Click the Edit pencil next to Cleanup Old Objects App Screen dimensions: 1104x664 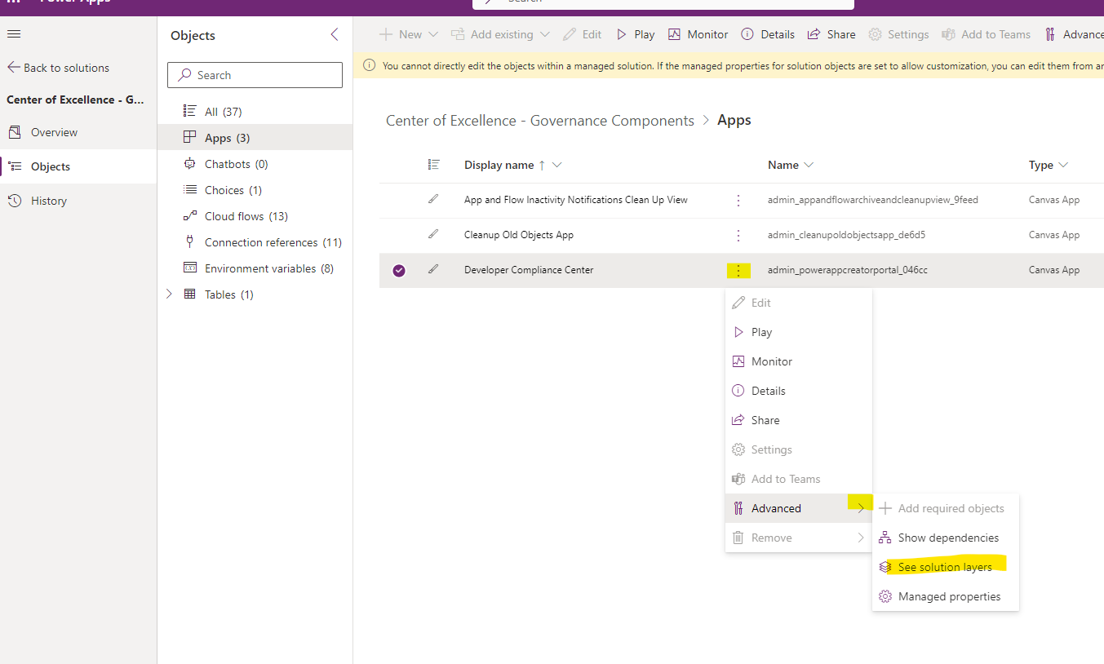click(433, 234)
